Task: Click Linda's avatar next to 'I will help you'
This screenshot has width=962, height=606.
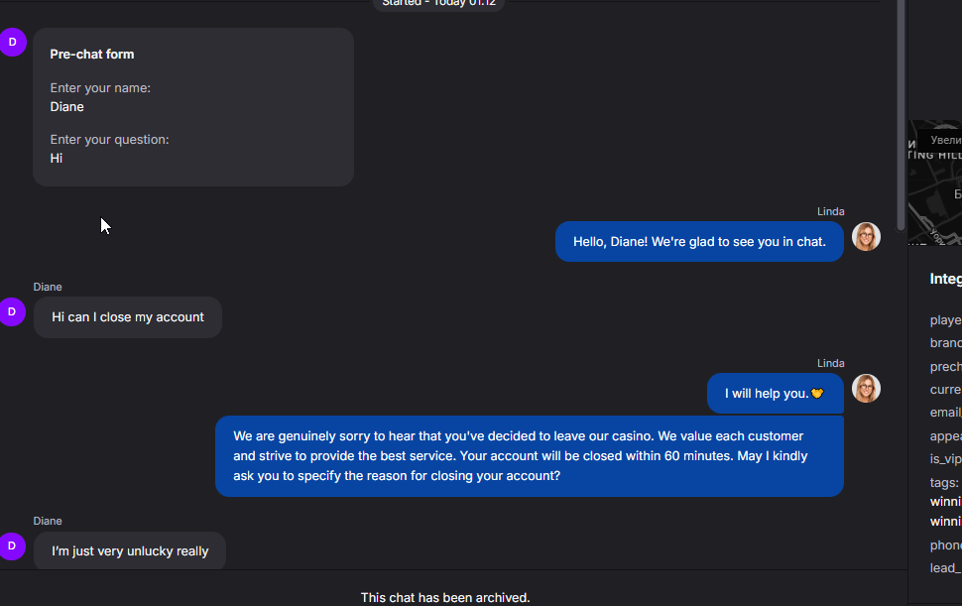Action: (866, 389)
